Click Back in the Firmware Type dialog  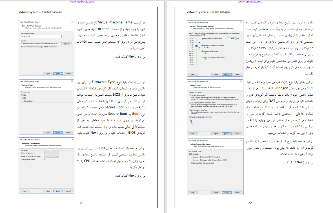pos(47,133)
